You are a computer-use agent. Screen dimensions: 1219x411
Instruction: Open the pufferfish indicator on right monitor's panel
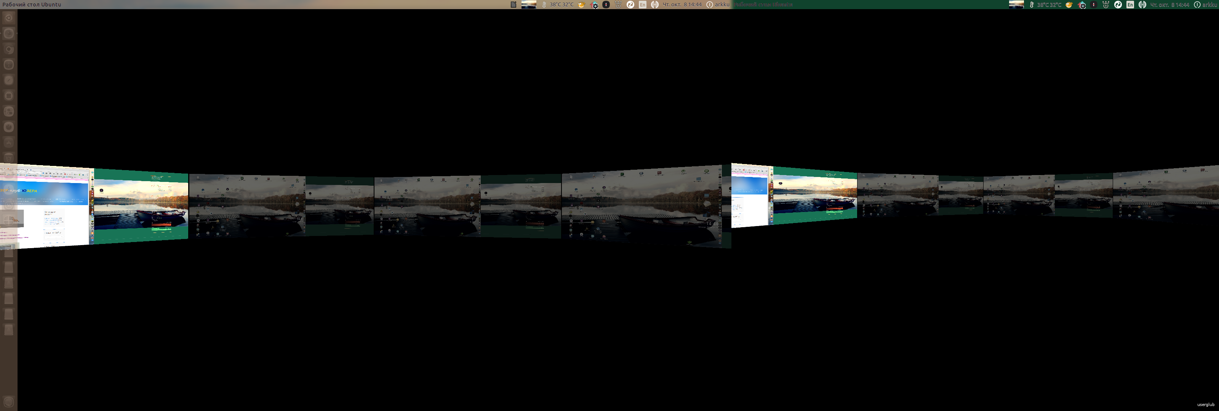tap(1069, 5)
